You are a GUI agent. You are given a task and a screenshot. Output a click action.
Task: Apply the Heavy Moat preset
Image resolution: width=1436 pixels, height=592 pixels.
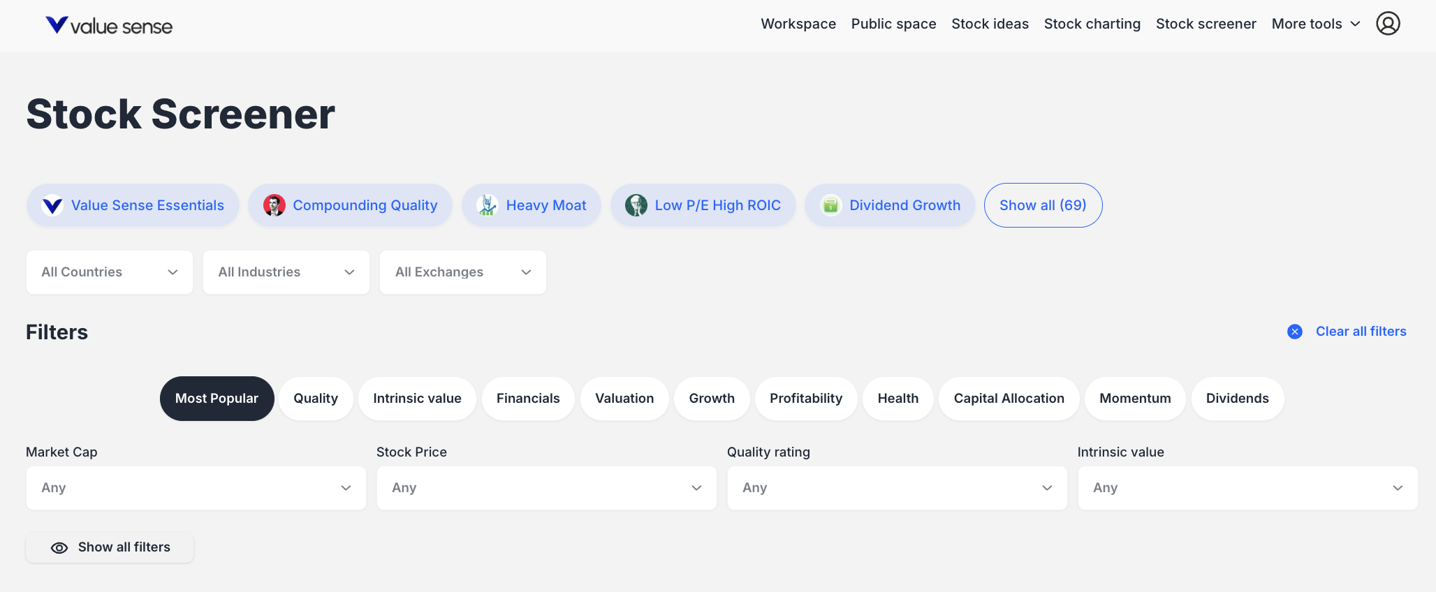click(x=532, y=205)
